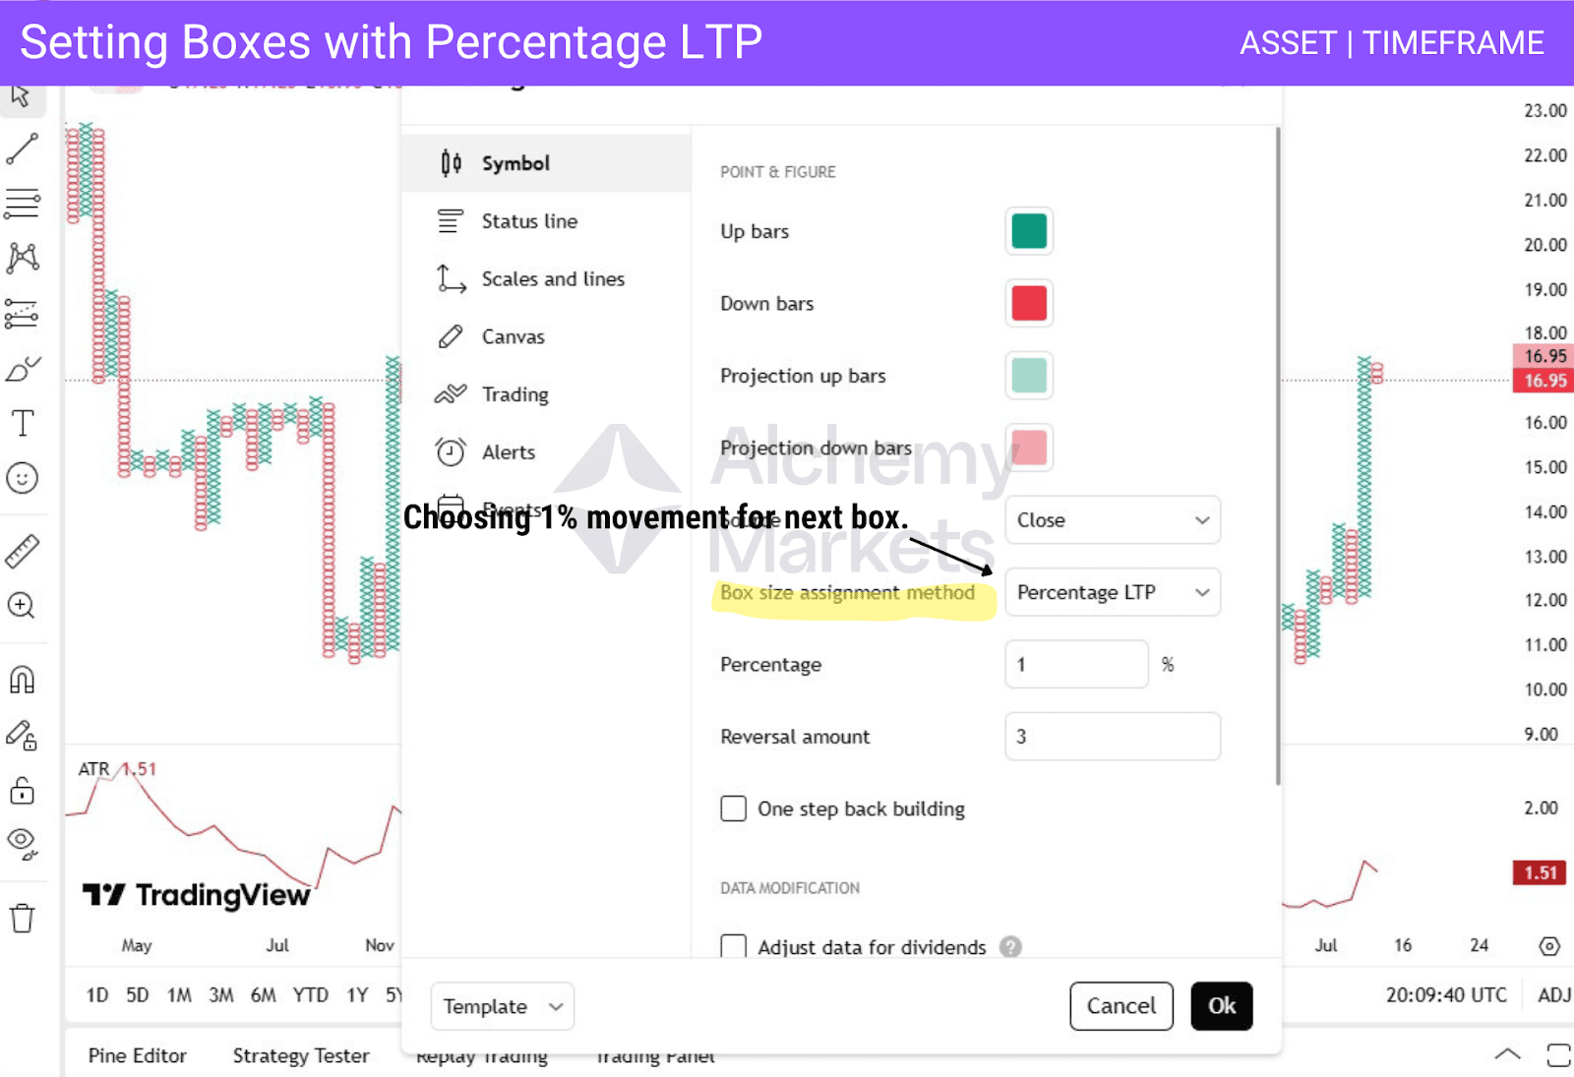Activate the zoom in tool

click(x=22, y=605)
